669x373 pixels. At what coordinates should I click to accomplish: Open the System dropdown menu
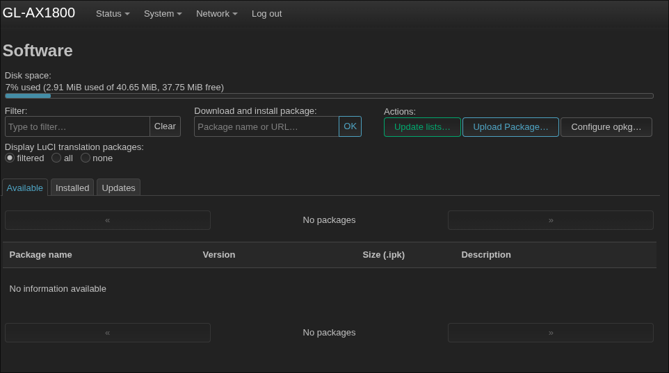tap(163, 14)
